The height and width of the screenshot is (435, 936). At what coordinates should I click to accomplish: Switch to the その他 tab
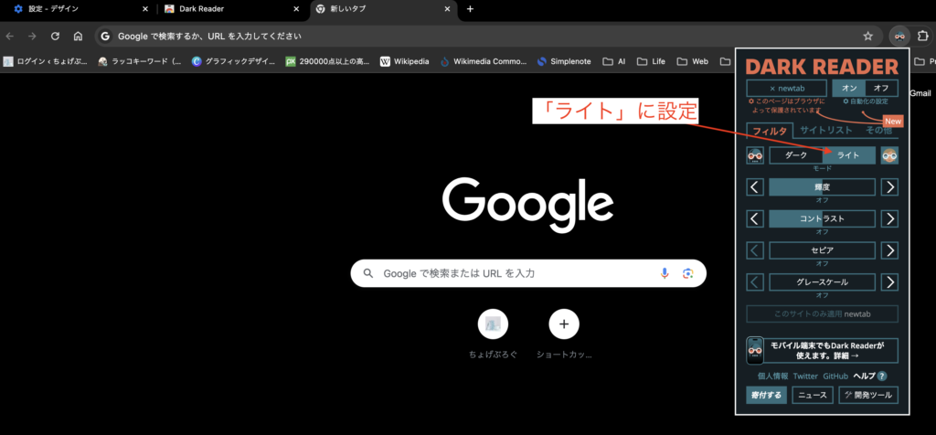coord(878,130)
